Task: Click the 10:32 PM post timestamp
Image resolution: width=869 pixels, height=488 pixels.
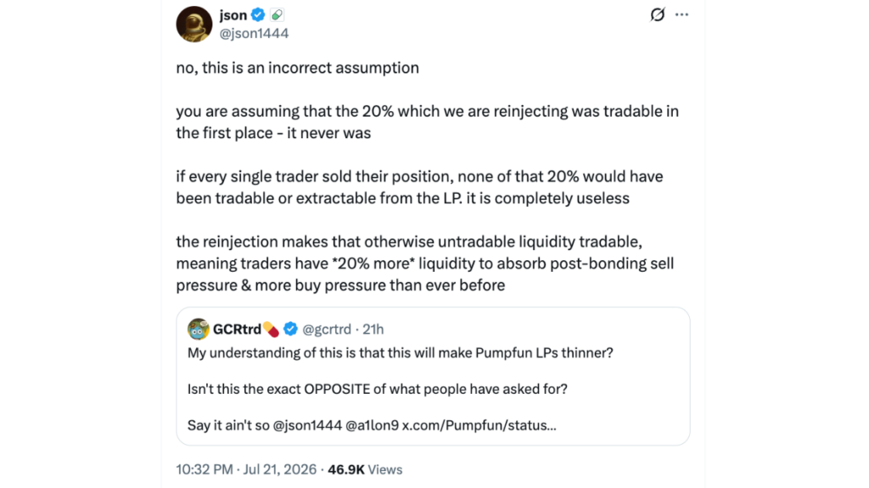Action: [x=205, y=469]
